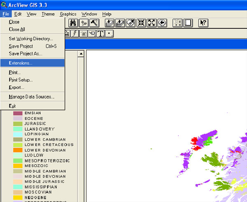Click the JURASSIC legend color swatch
This screenshot has width=247, height=202.
click(x=18, y=124)
